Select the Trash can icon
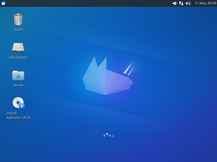The height and width of the screenshot is (162, 217). coord(18,19)
